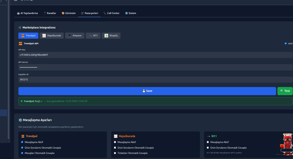
Task: Click the Save button
Action: point(147,91)
